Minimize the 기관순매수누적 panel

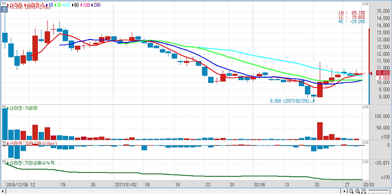363,162
